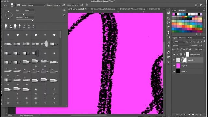
Task: Open the layer Opacity slider arrow
Action: [x=204, y=45]
